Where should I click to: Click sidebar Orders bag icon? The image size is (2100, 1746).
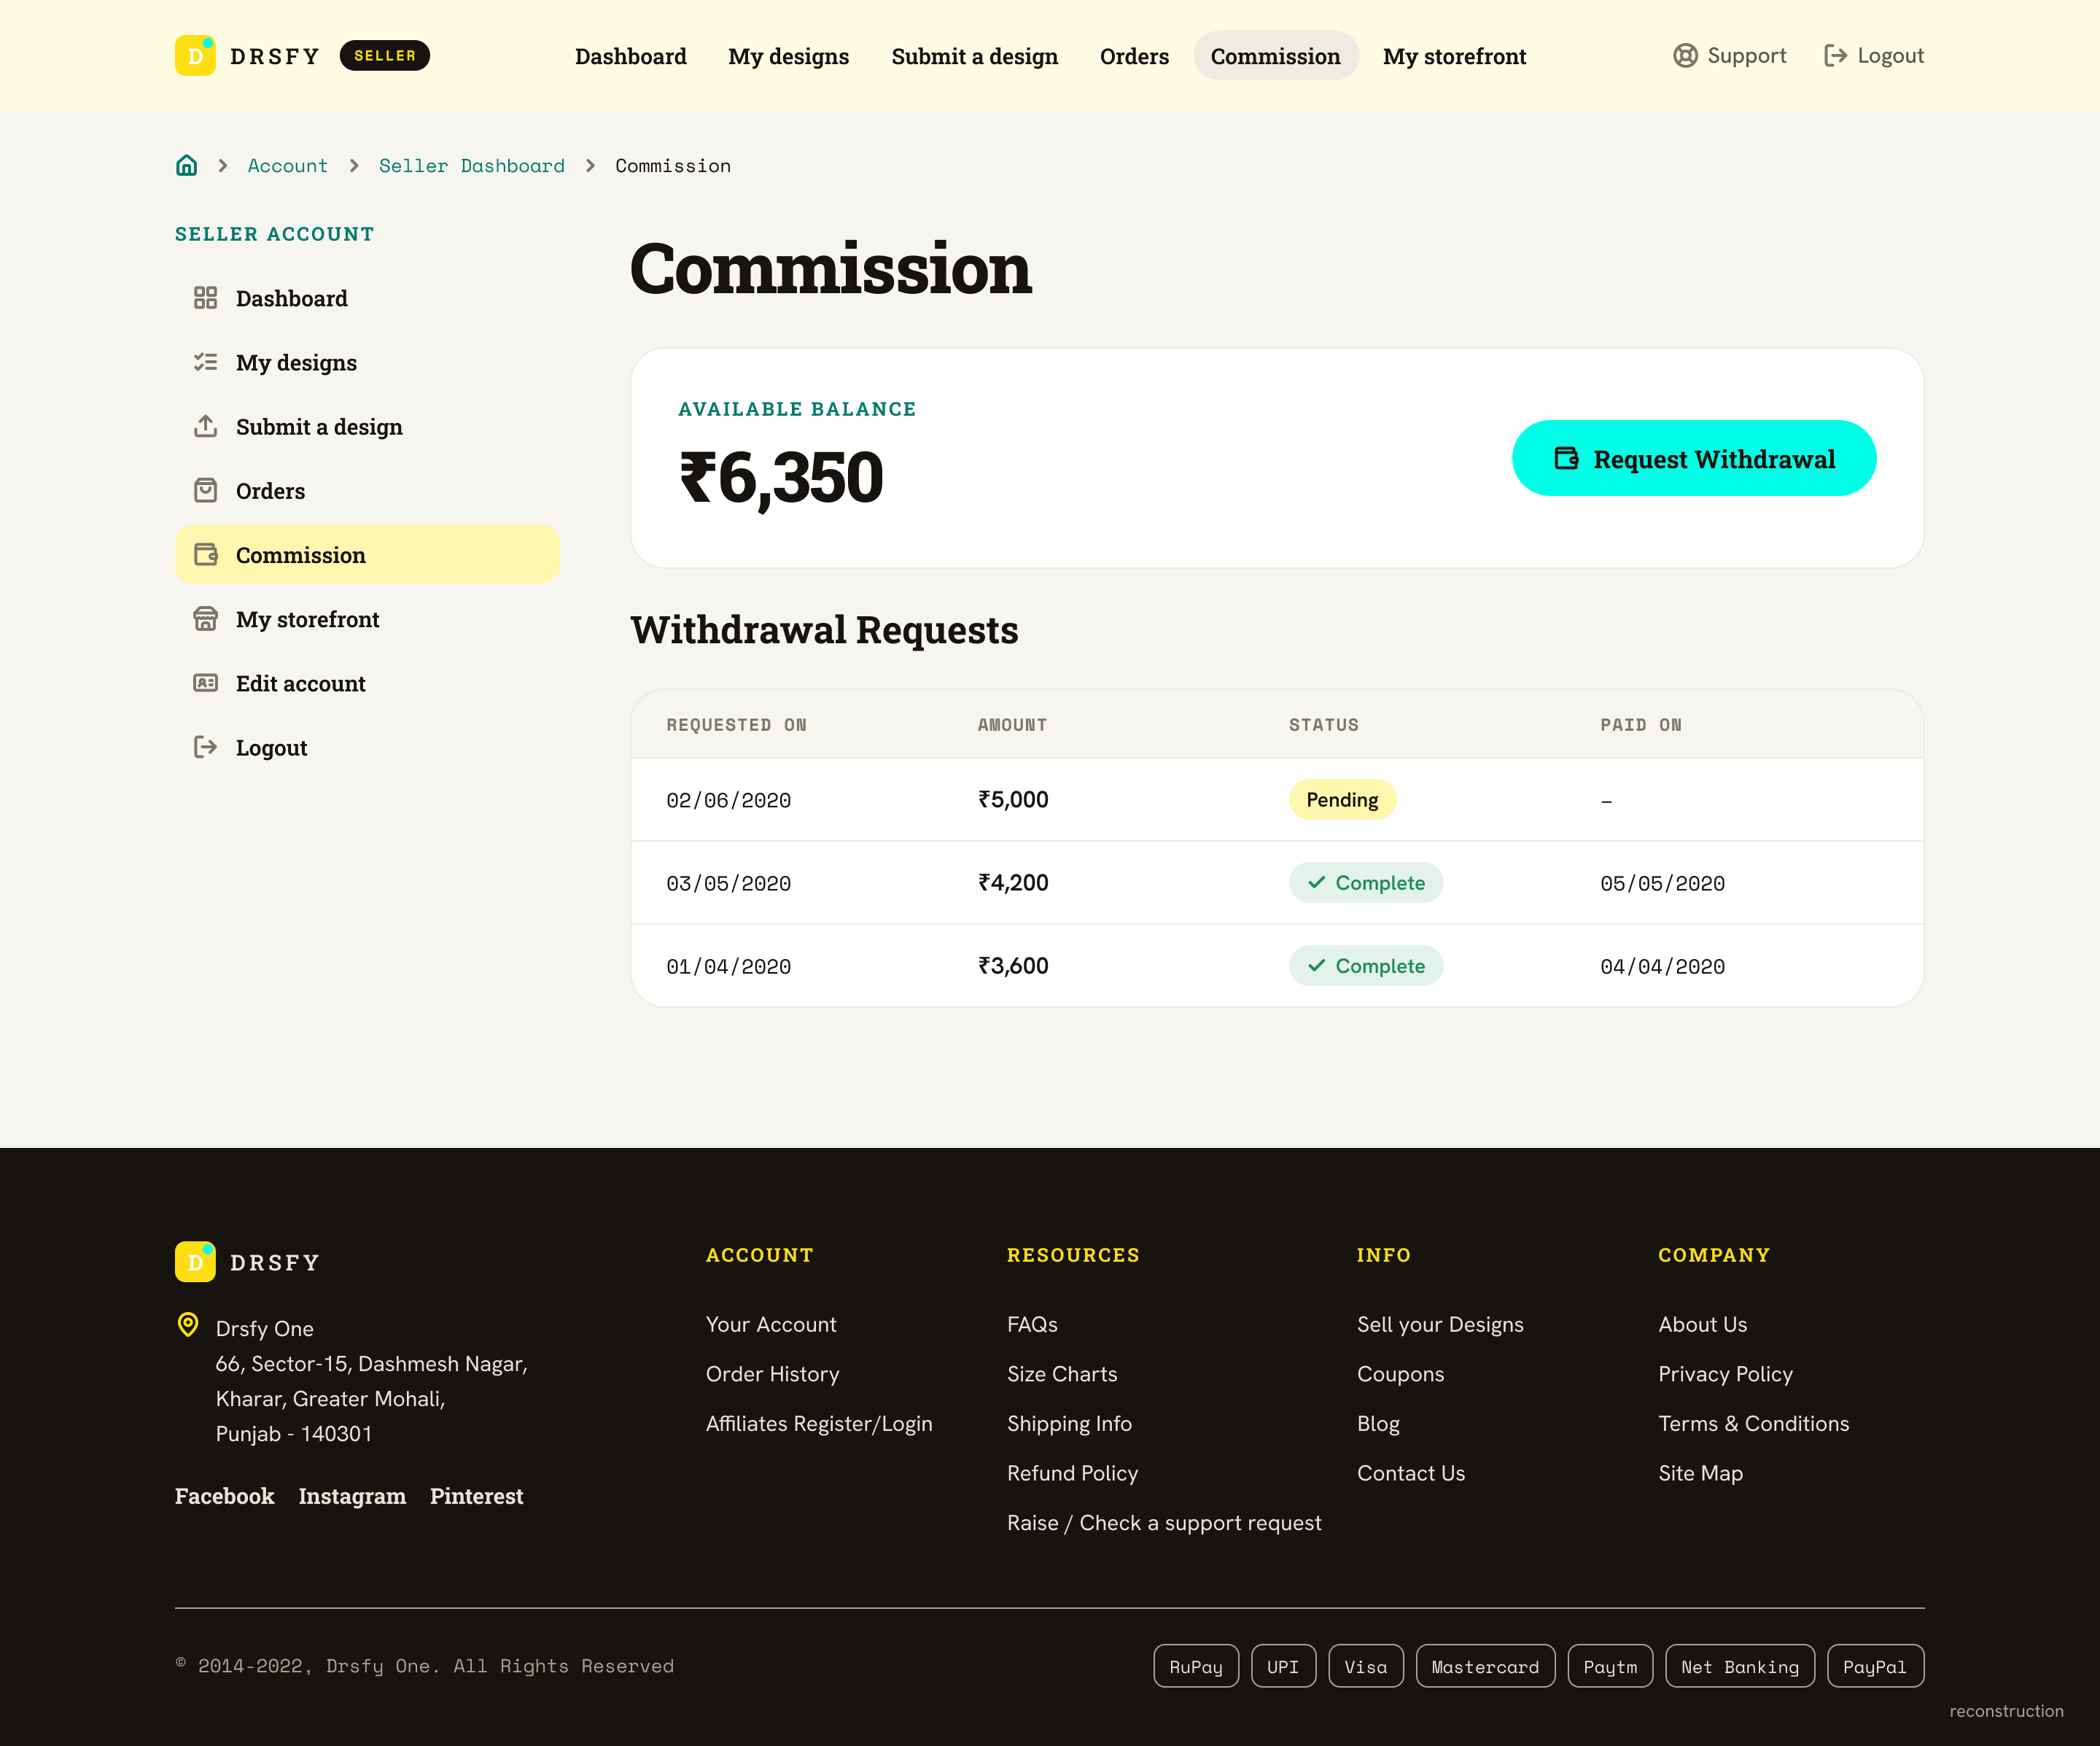[x=205, y=490]
